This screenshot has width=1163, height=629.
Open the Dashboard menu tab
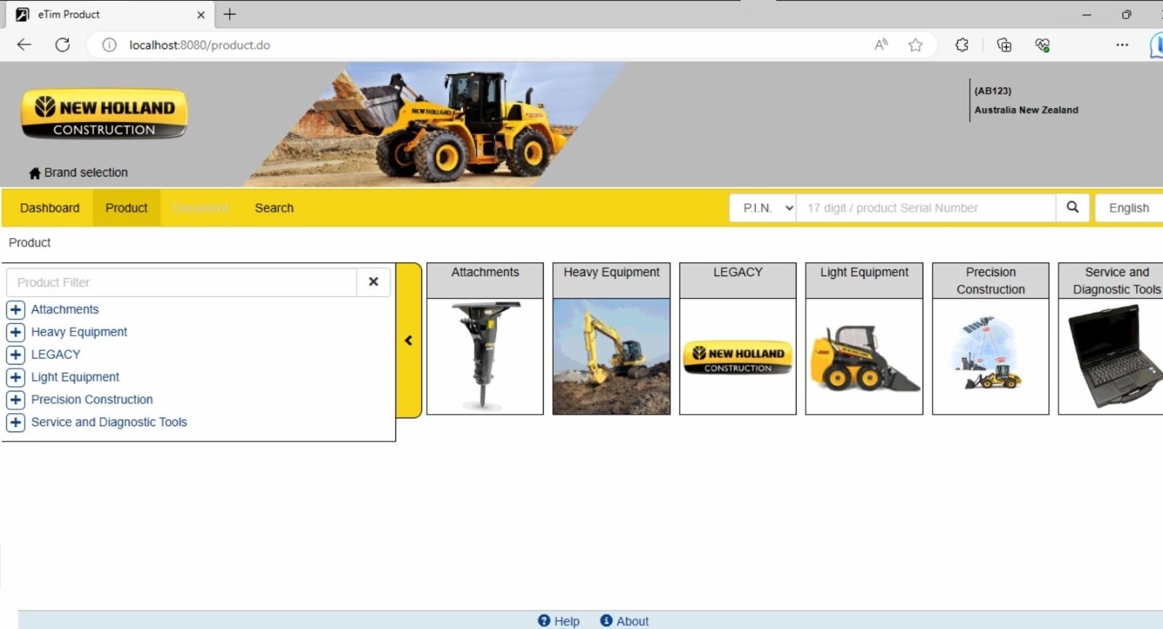pos(49,208)
